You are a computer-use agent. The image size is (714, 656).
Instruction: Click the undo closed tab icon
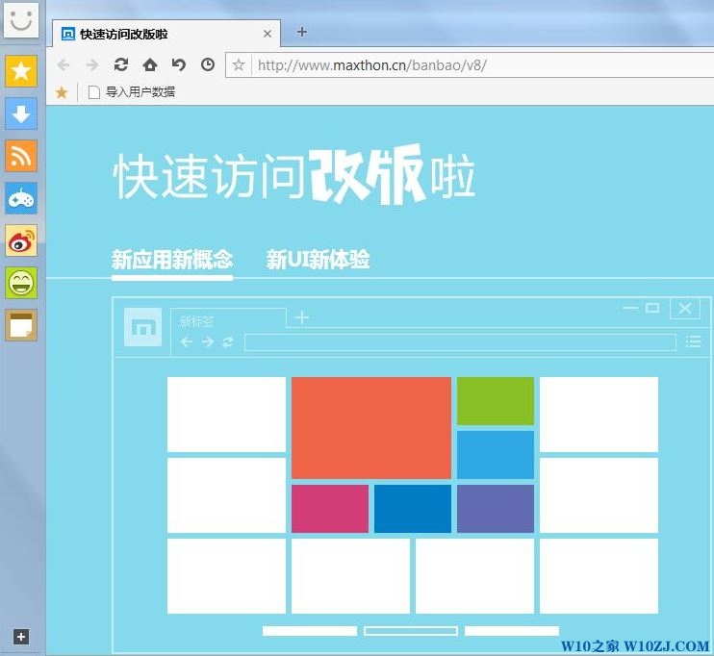tap(179, 64)
